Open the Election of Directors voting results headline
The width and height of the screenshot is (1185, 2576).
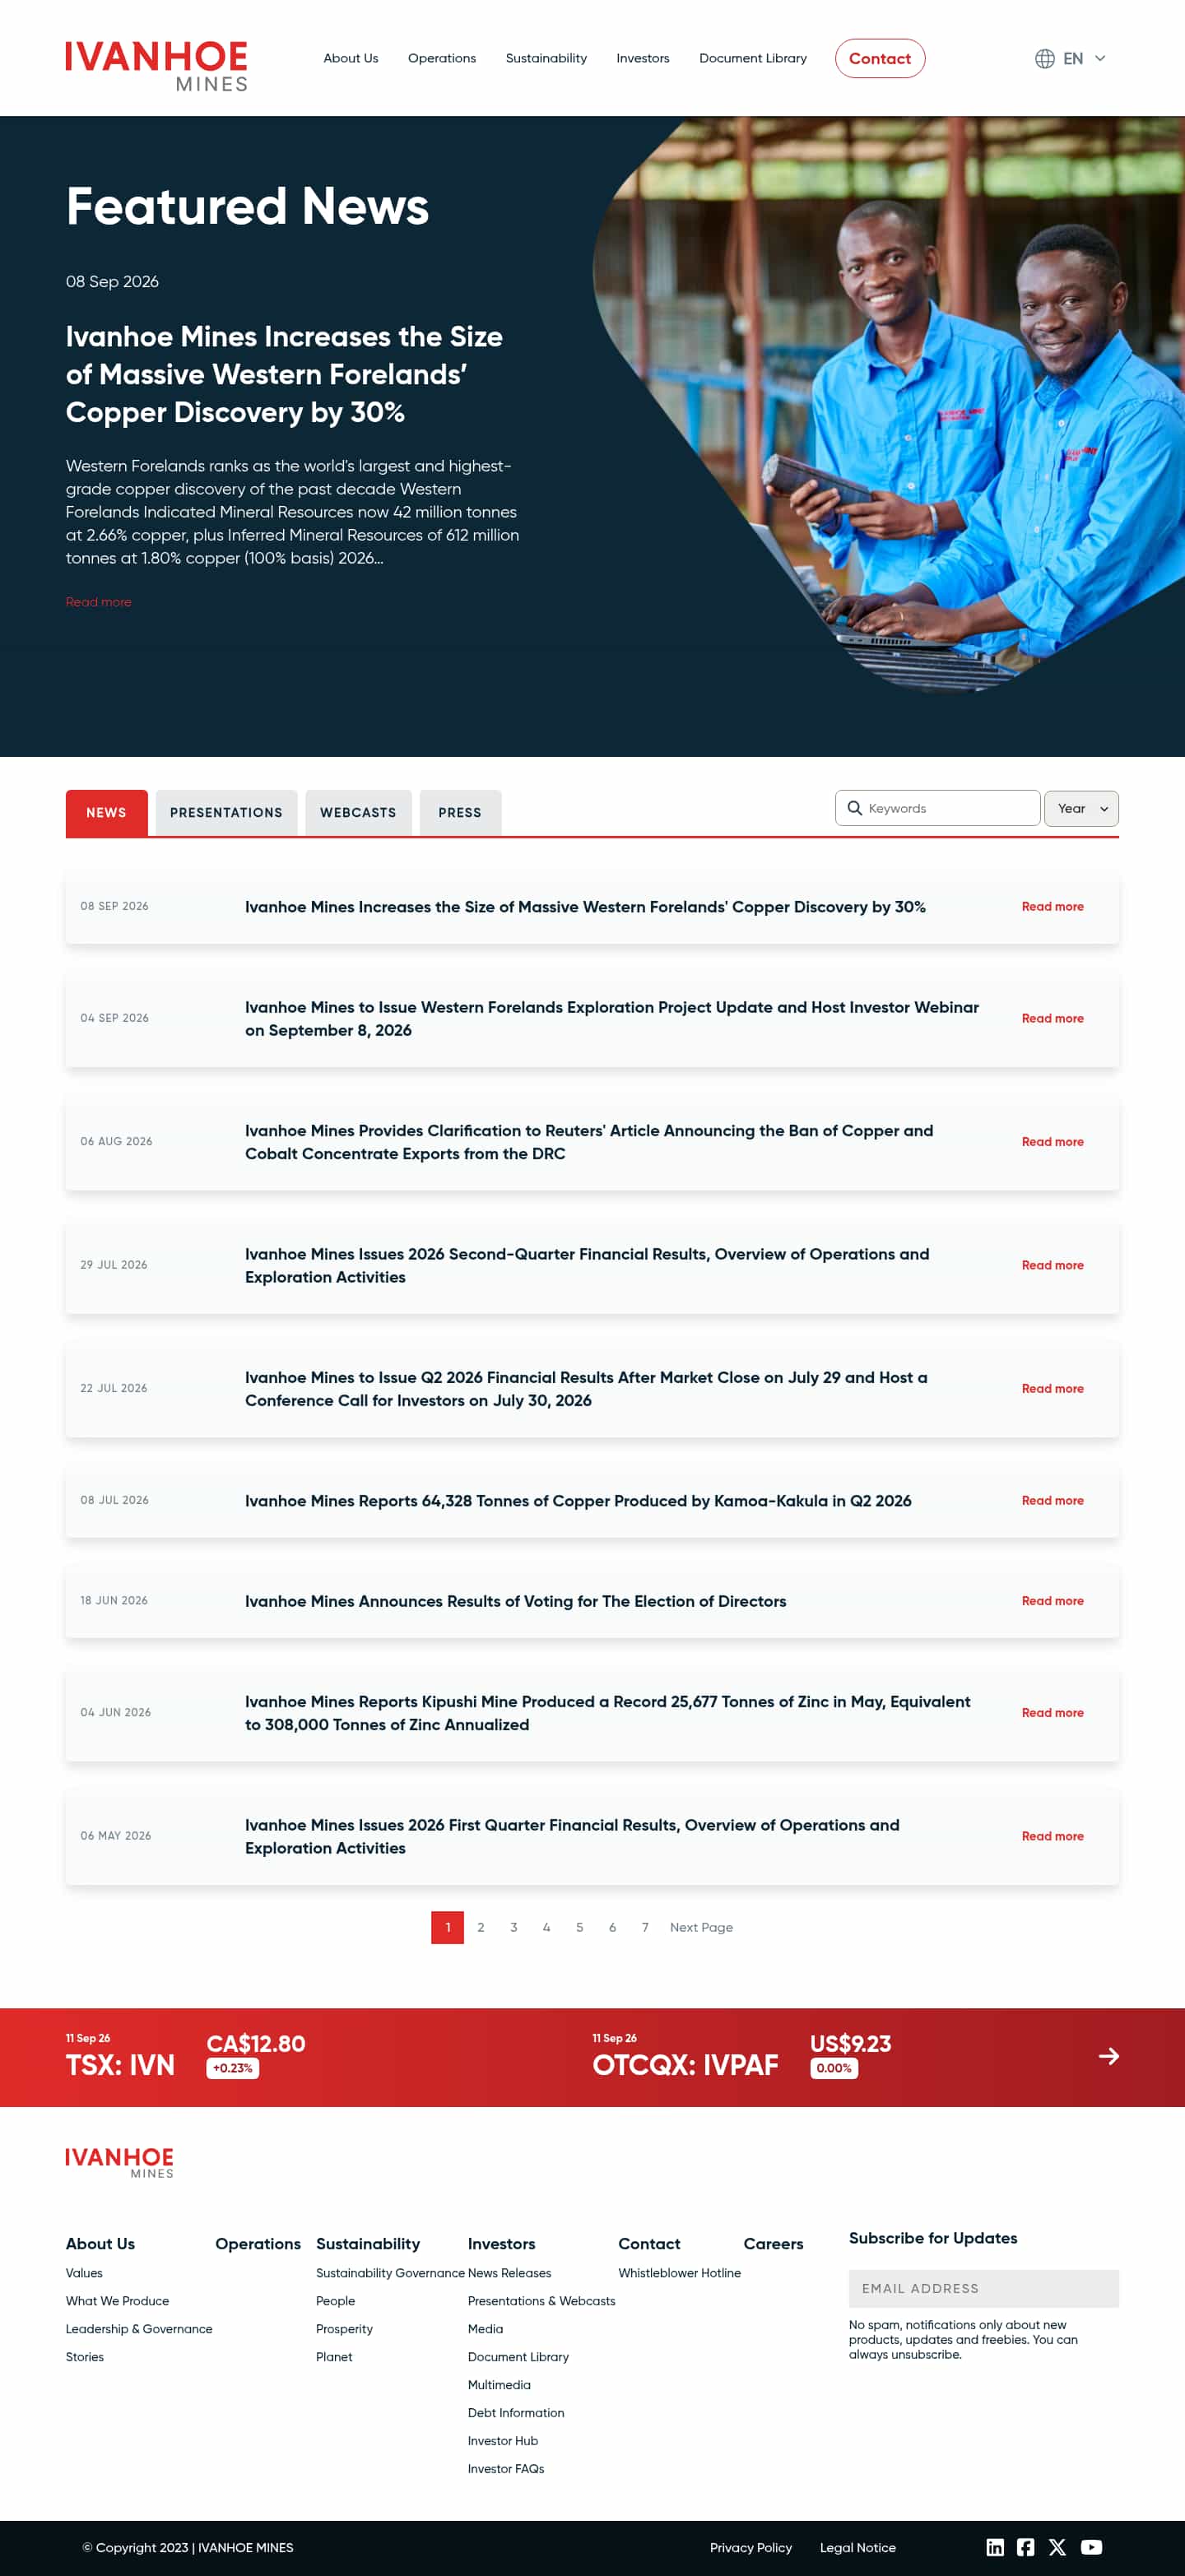tap(515, 1601)
